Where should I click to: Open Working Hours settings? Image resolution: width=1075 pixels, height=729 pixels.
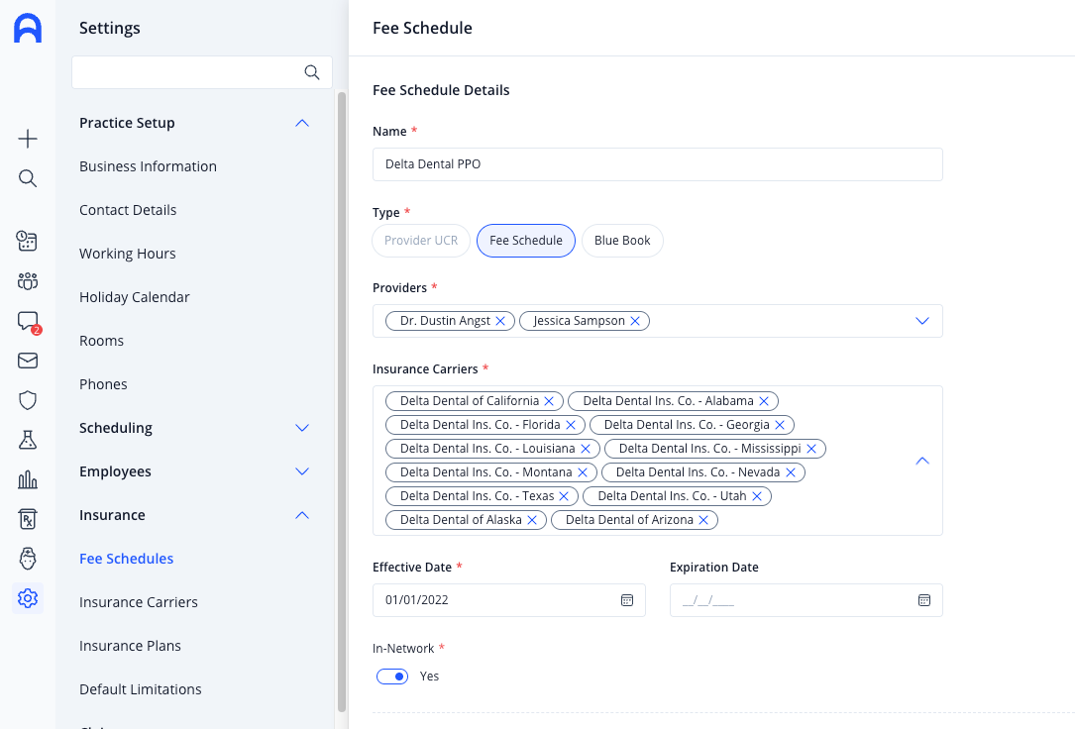point(128,254)
